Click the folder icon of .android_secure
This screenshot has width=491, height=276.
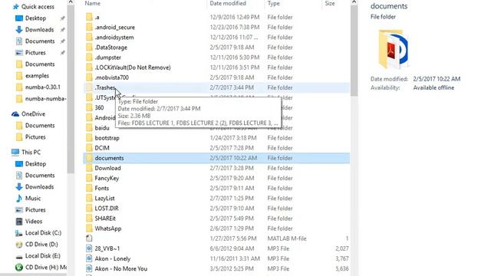coord(89,28)
